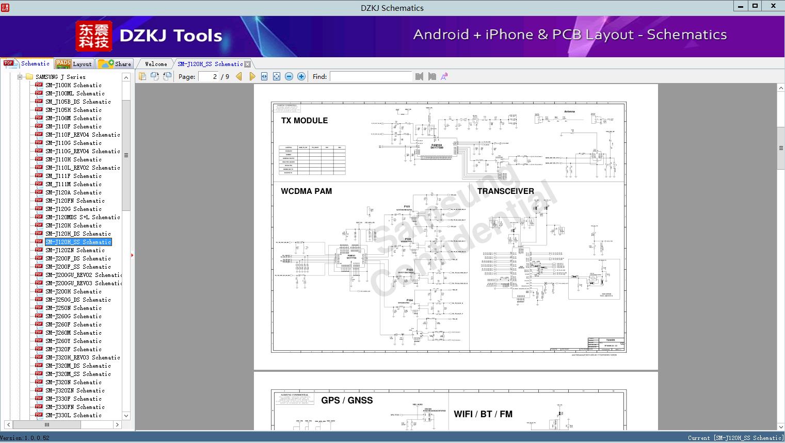Go to the previous page arrow
The height and width of the screenshot is (443, 785).
[x=238, y=76]
